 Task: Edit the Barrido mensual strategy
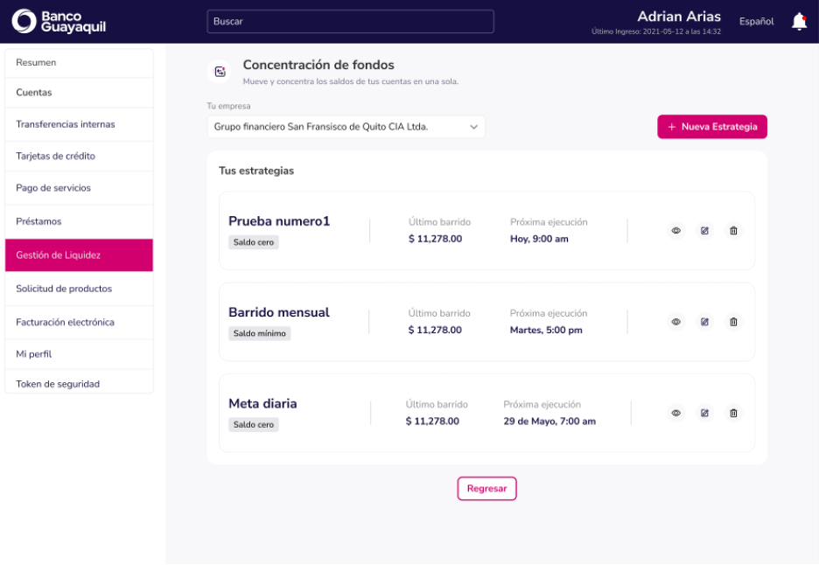(704, 322)
